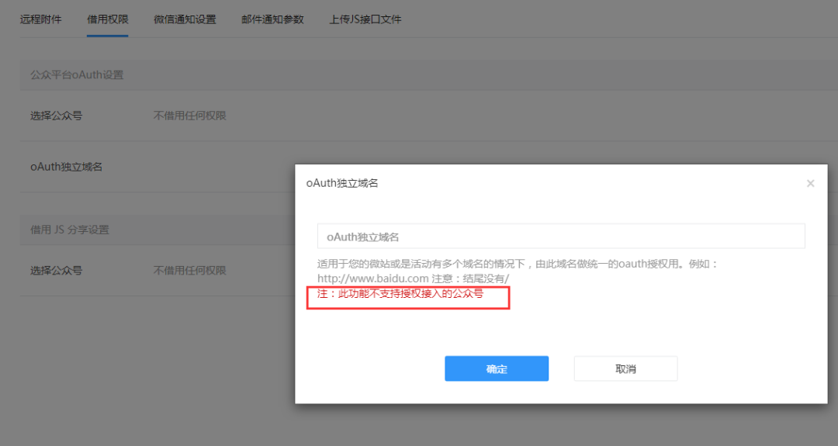The image size is (838, 446).
Task: Click the red 此功能不支持授权接入的公众号 note
Action: click(400, 294)
